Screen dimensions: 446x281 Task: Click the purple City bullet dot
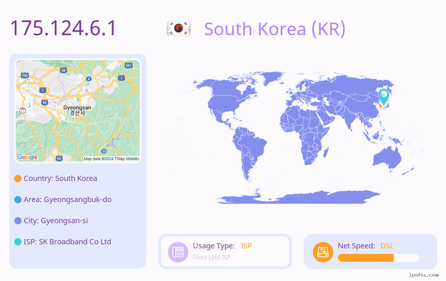18,221
